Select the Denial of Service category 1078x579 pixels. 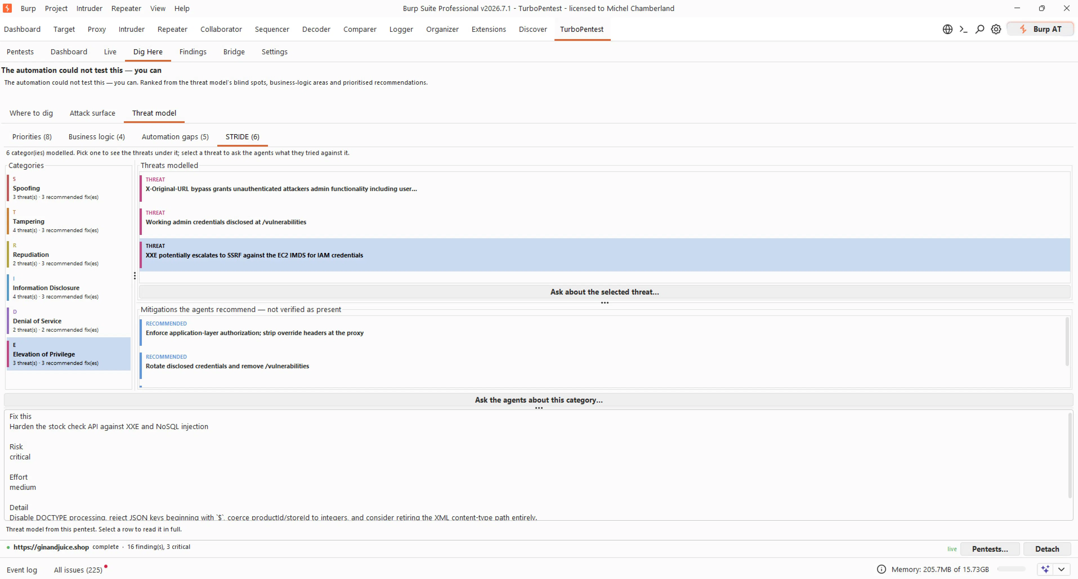[x=69, y=321]
